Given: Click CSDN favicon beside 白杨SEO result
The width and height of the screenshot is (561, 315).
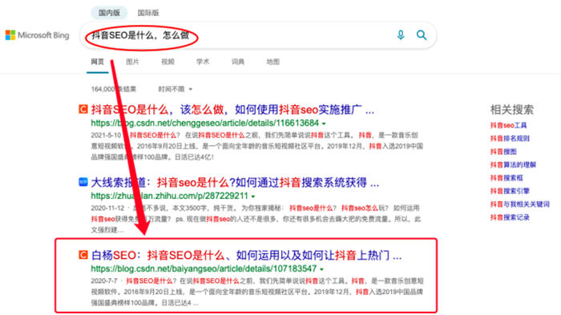Looking at the screenshot, I should pos(83,255).
